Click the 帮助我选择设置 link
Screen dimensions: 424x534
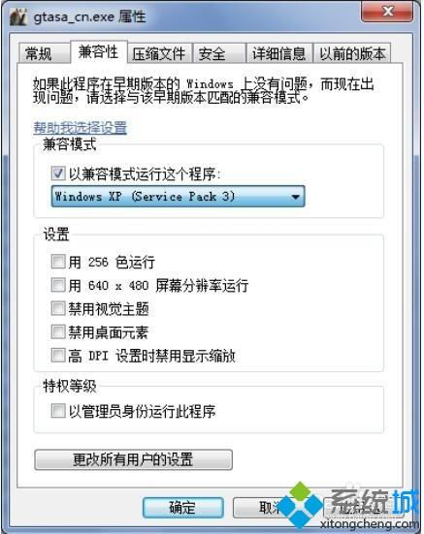81,128
